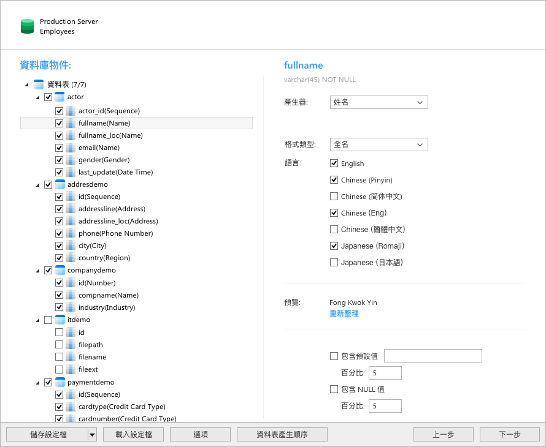Collapse the companydemo table node
This screenshot has height=447, width=546.
pos(37,271)
